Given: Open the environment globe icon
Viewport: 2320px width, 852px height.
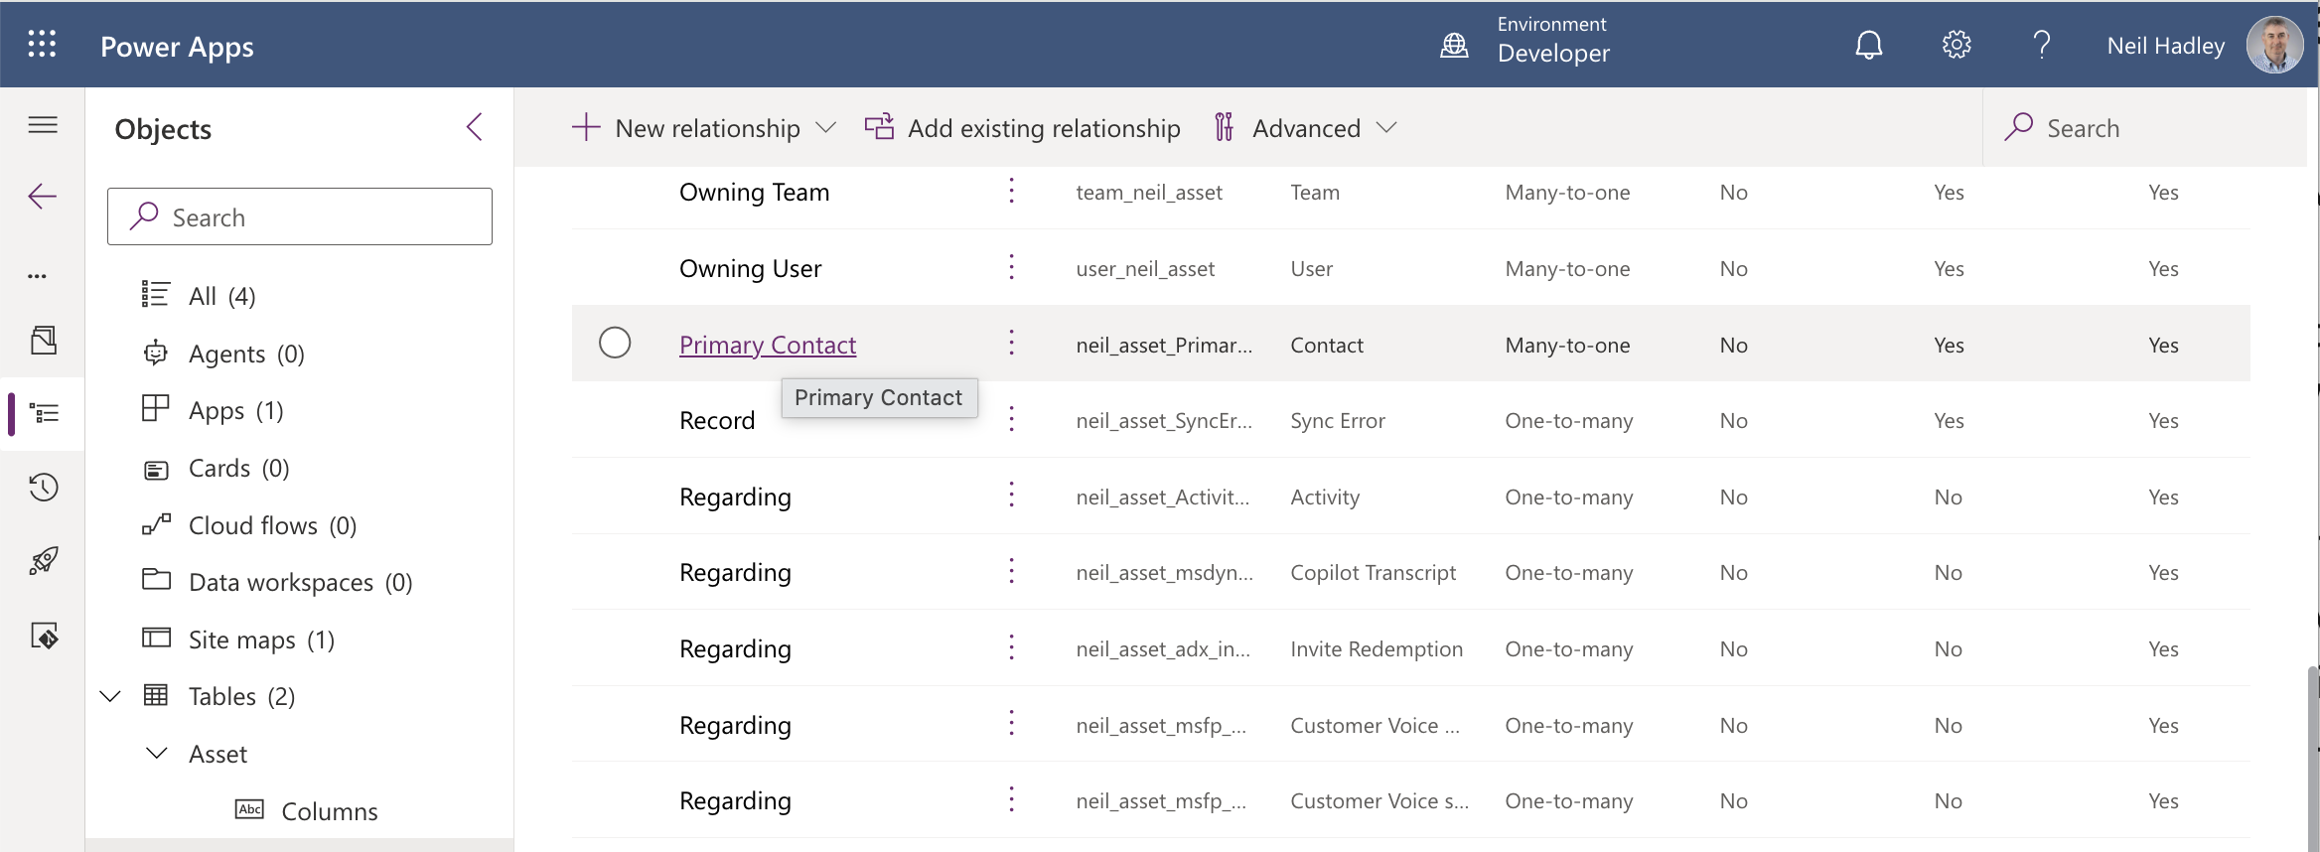Looking at the screenshot, I should tap(1454, 45).
